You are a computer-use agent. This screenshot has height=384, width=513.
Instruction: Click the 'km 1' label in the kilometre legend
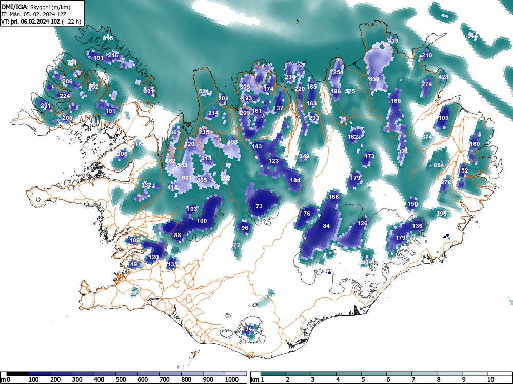pyautogui.click(x=258, y=380)
